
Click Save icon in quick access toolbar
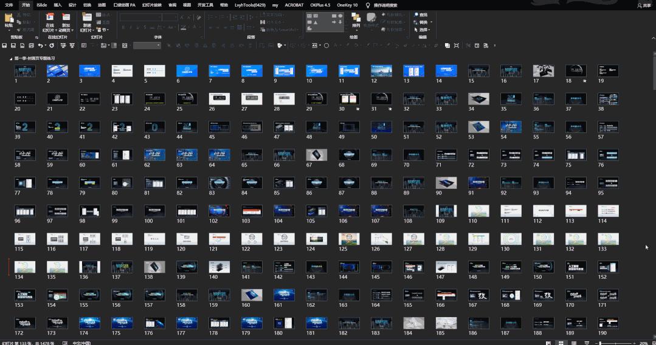tap(5, 46)
